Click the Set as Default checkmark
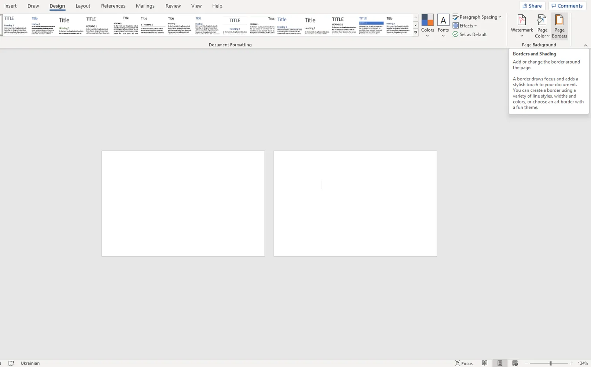Viewport: 591px width, 367px height. 456,34
